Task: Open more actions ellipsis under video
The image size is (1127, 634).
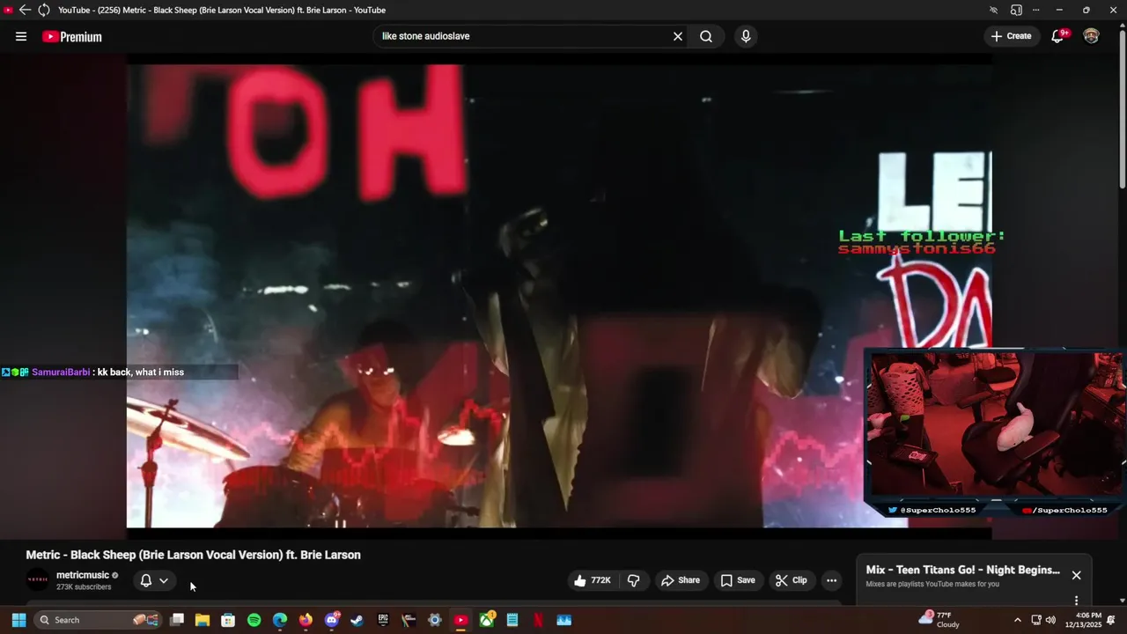Action: coord(831,580)
